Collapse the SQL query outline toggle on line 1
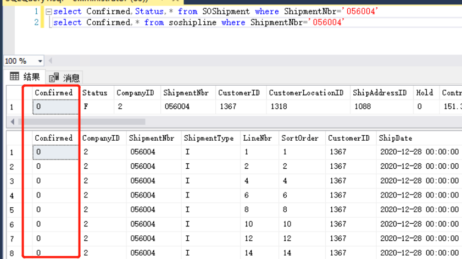Viewport: 462px width, 259px height. [48, 12]
